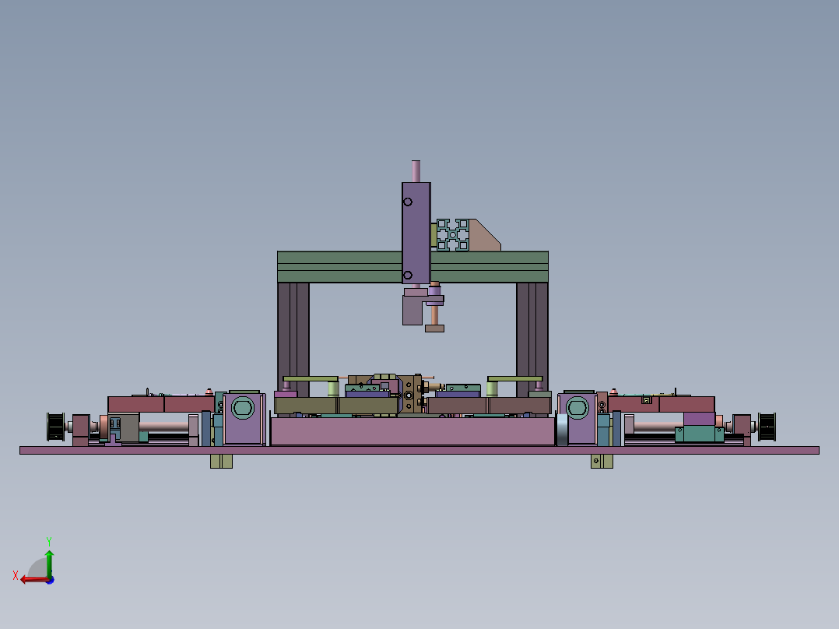The width and height of the screenshot is (839, 629).
Task: Select the large central pink base block
Action: pos(412,431)
